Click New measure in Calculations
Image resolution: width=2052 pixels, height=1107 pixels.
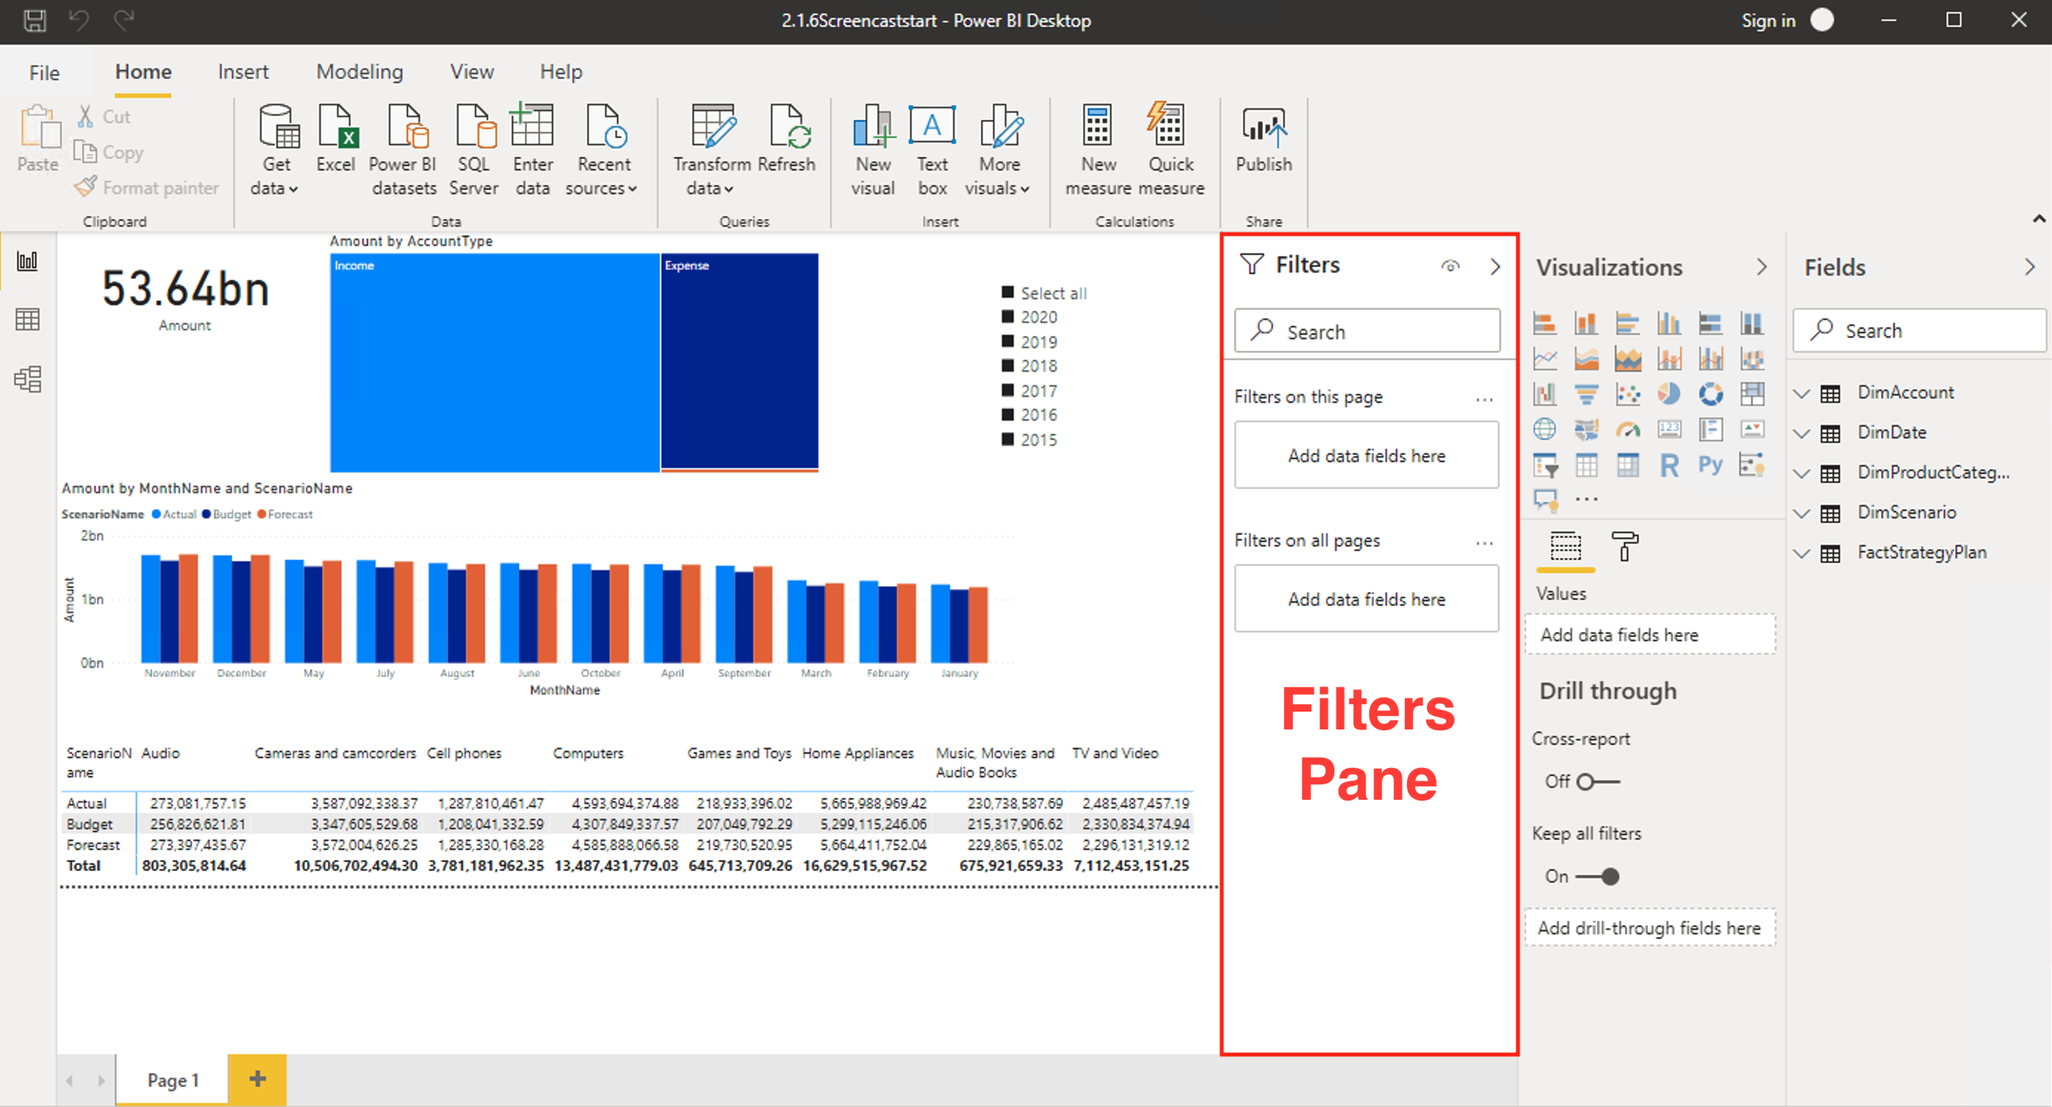pyautogui.click(x=1097, y=150)
